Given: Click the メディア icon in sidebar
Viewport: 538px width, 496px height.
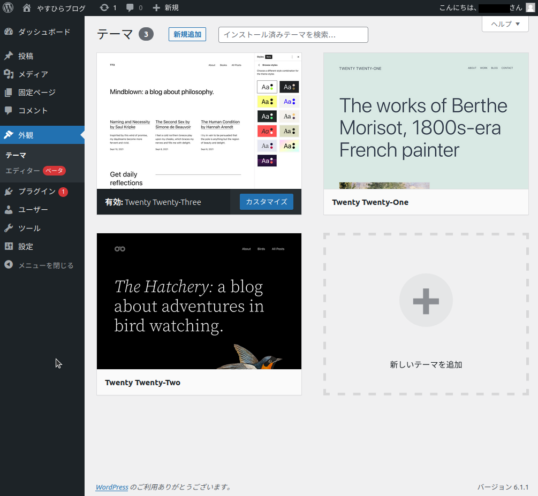Looking at the screenshot, I should 9,74.
